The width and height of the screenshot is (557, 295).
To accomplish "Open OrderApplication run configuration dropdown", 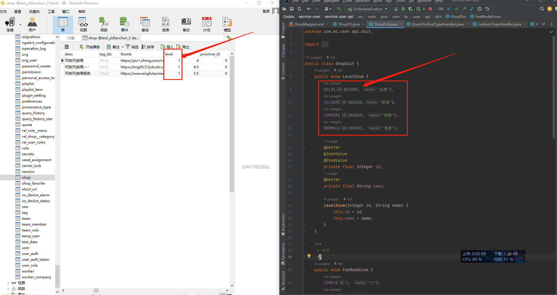I will click(x=367, y=9).
